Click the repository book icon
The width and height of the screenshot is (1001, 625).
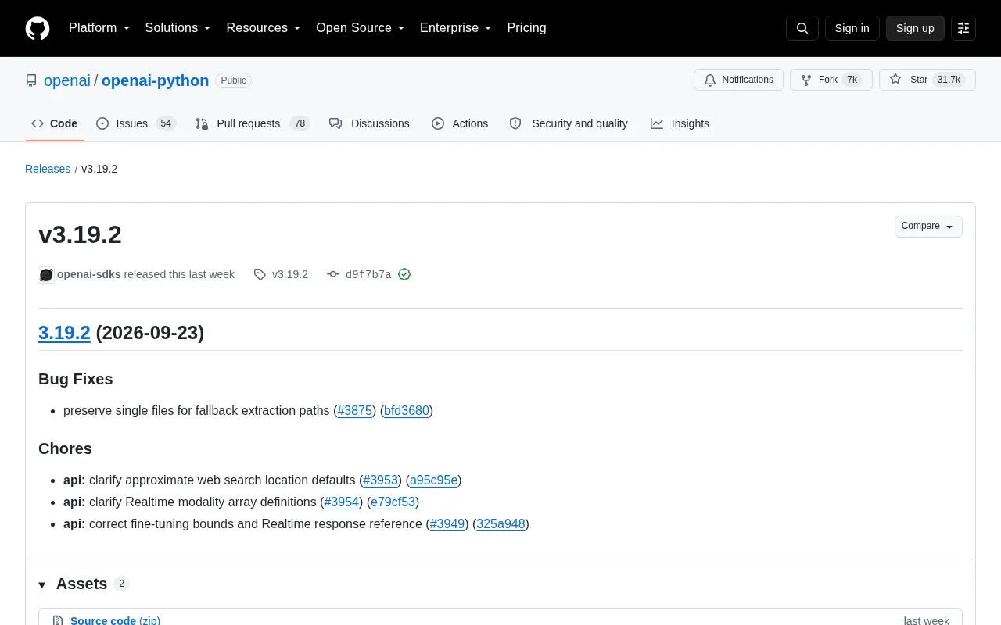31,80
